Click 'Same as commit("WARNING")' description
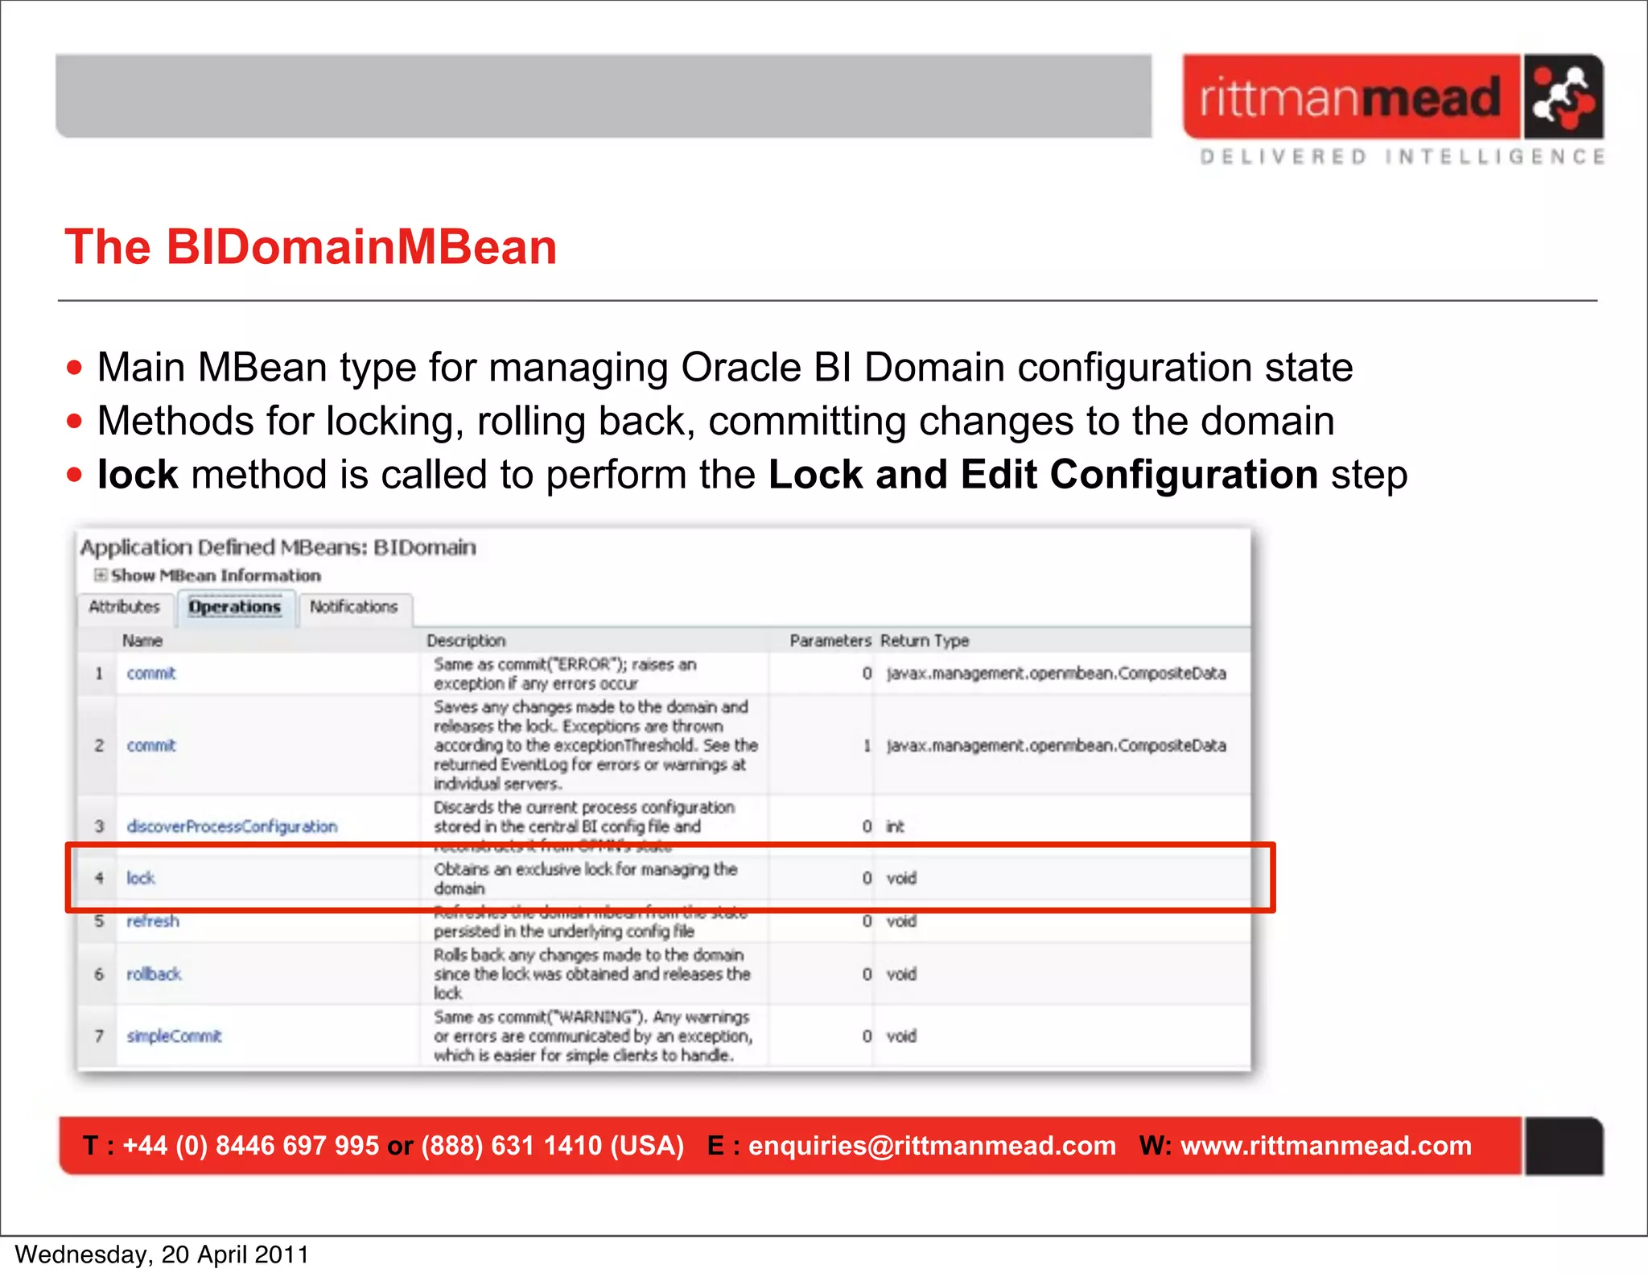1648x1277 pixels. (593, 1036)
